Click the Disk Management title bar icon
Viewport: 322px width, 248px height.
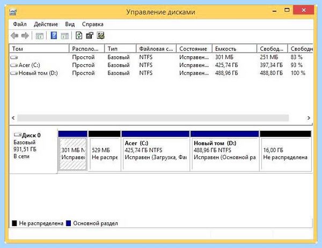(x=13, y=12)
